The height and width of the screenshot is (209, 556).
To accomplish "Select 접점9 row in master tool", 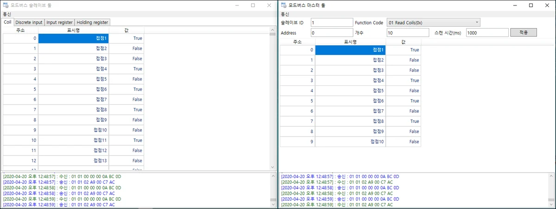I will click(351, 131).
